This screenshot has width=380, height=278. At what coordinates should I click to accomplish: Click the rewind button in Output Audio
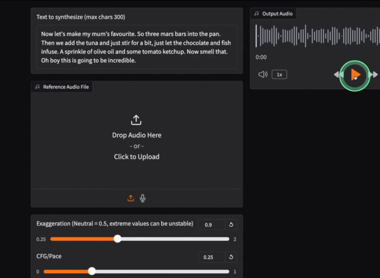[x=338, y=74]
